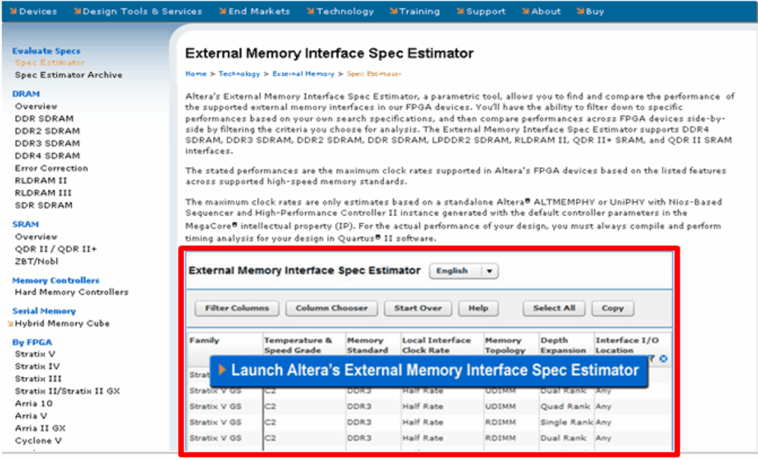The image size is (758, 460).
Task: Open the Design Tools & Services menu
Action: [142, 12]
